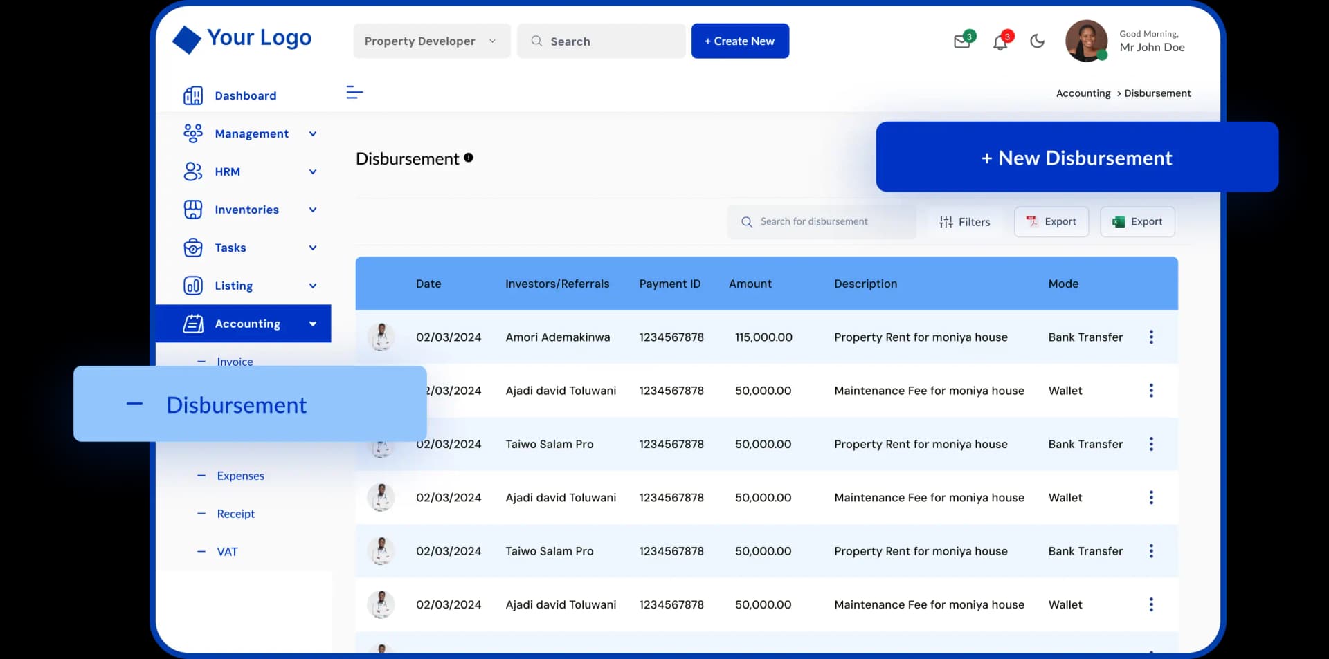Viewport: 1329px width, 659px height.
Task: Click Mr John Doe's profile picture
Action: click(1086, 41)
